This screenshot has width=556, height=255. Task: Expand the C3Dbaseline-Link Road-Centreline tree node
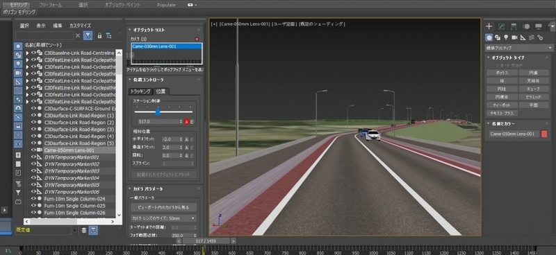point(27,53)
